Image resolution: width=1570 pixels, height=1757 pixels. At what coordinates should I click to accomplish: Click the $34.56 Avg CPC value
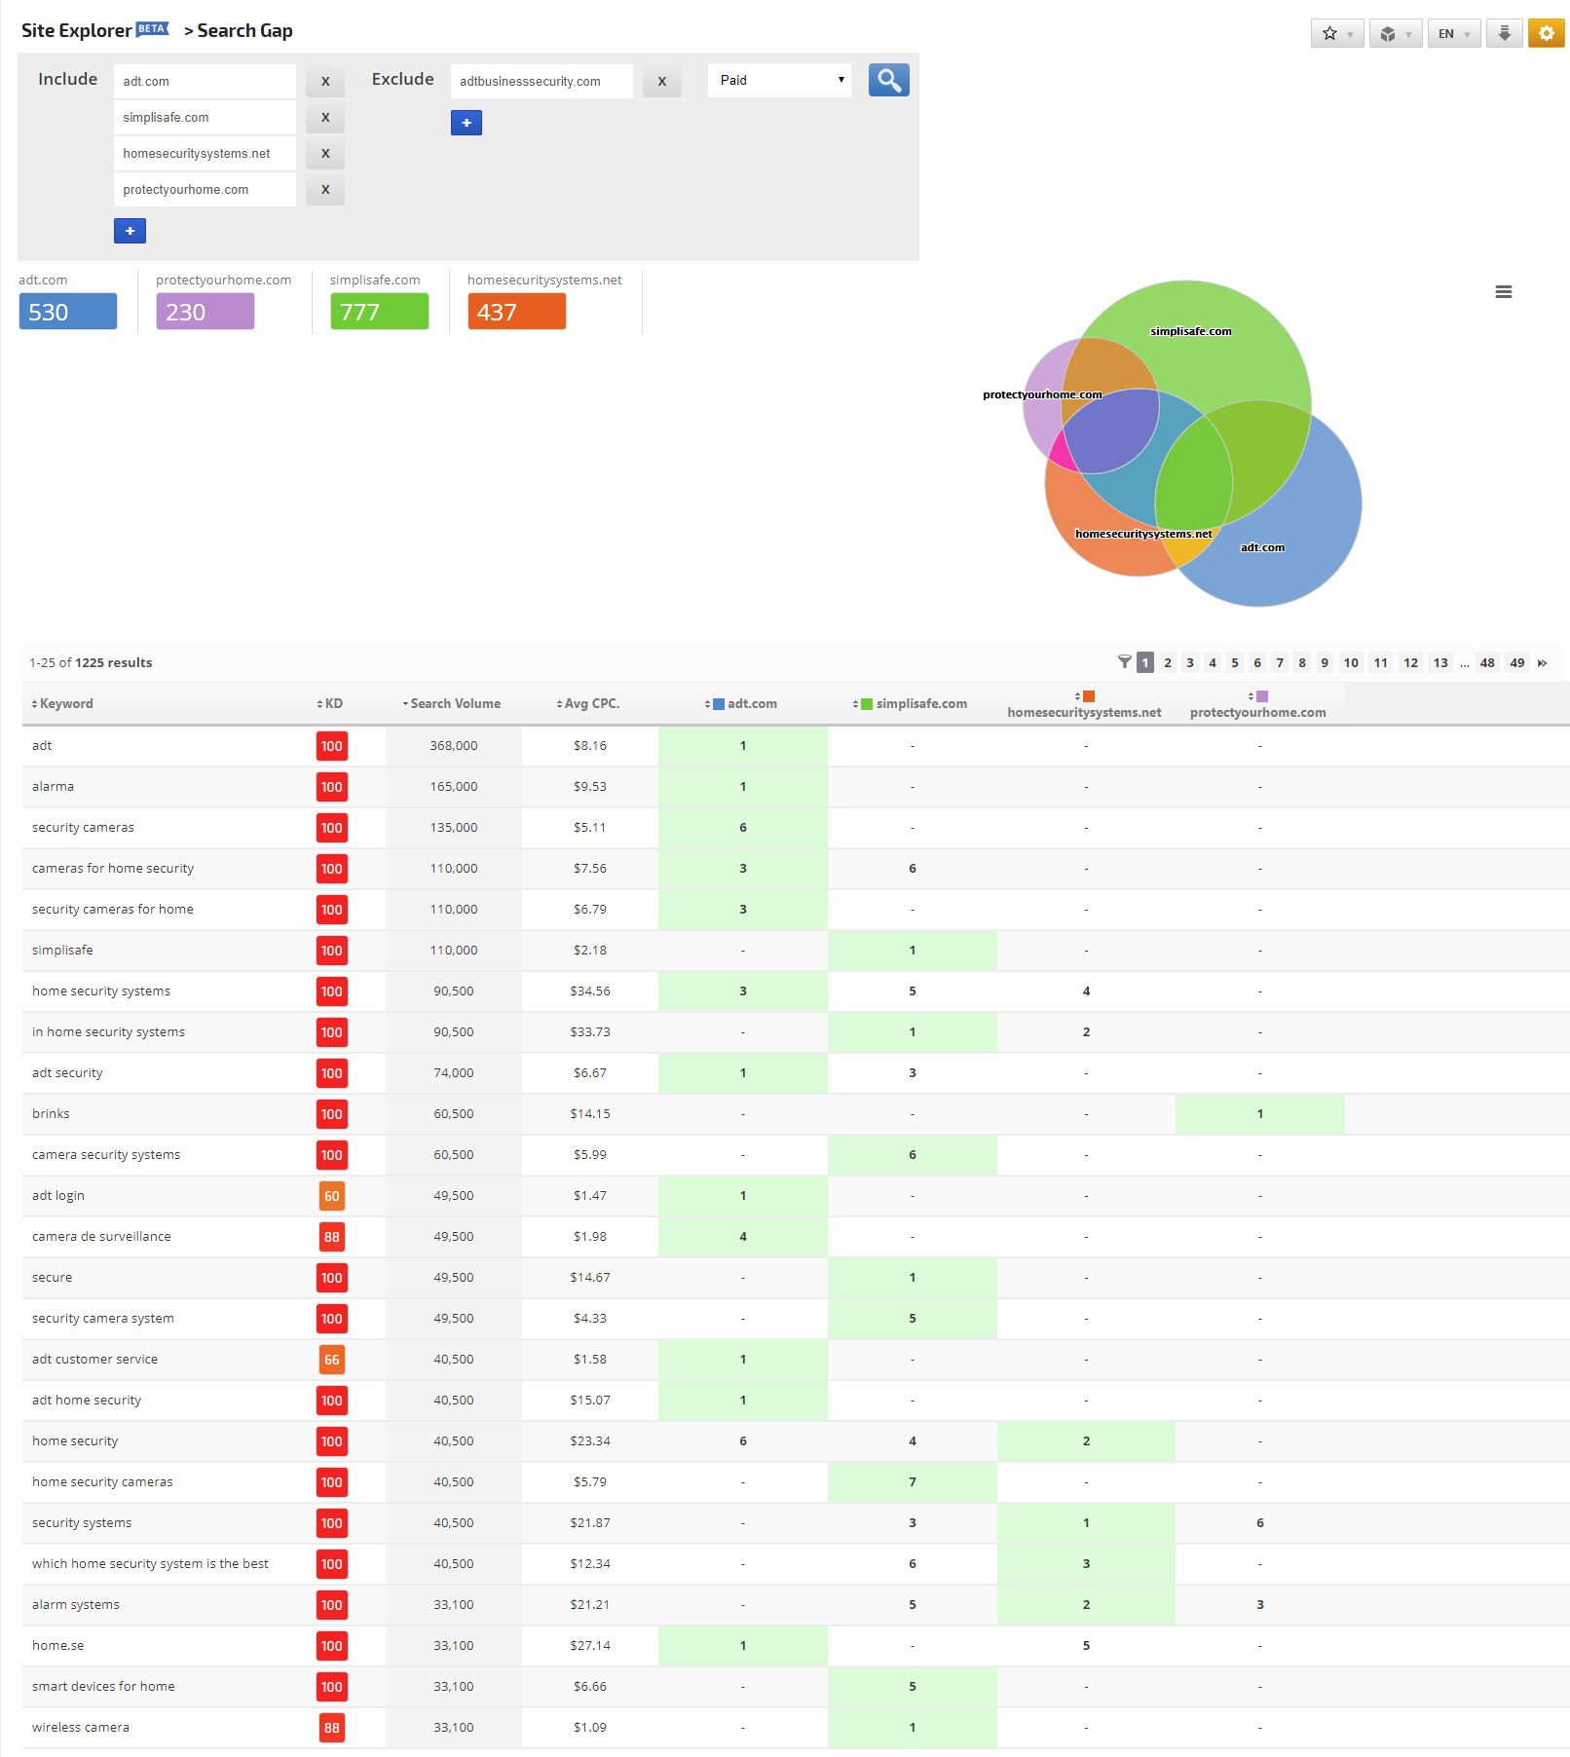click(590, 991)
